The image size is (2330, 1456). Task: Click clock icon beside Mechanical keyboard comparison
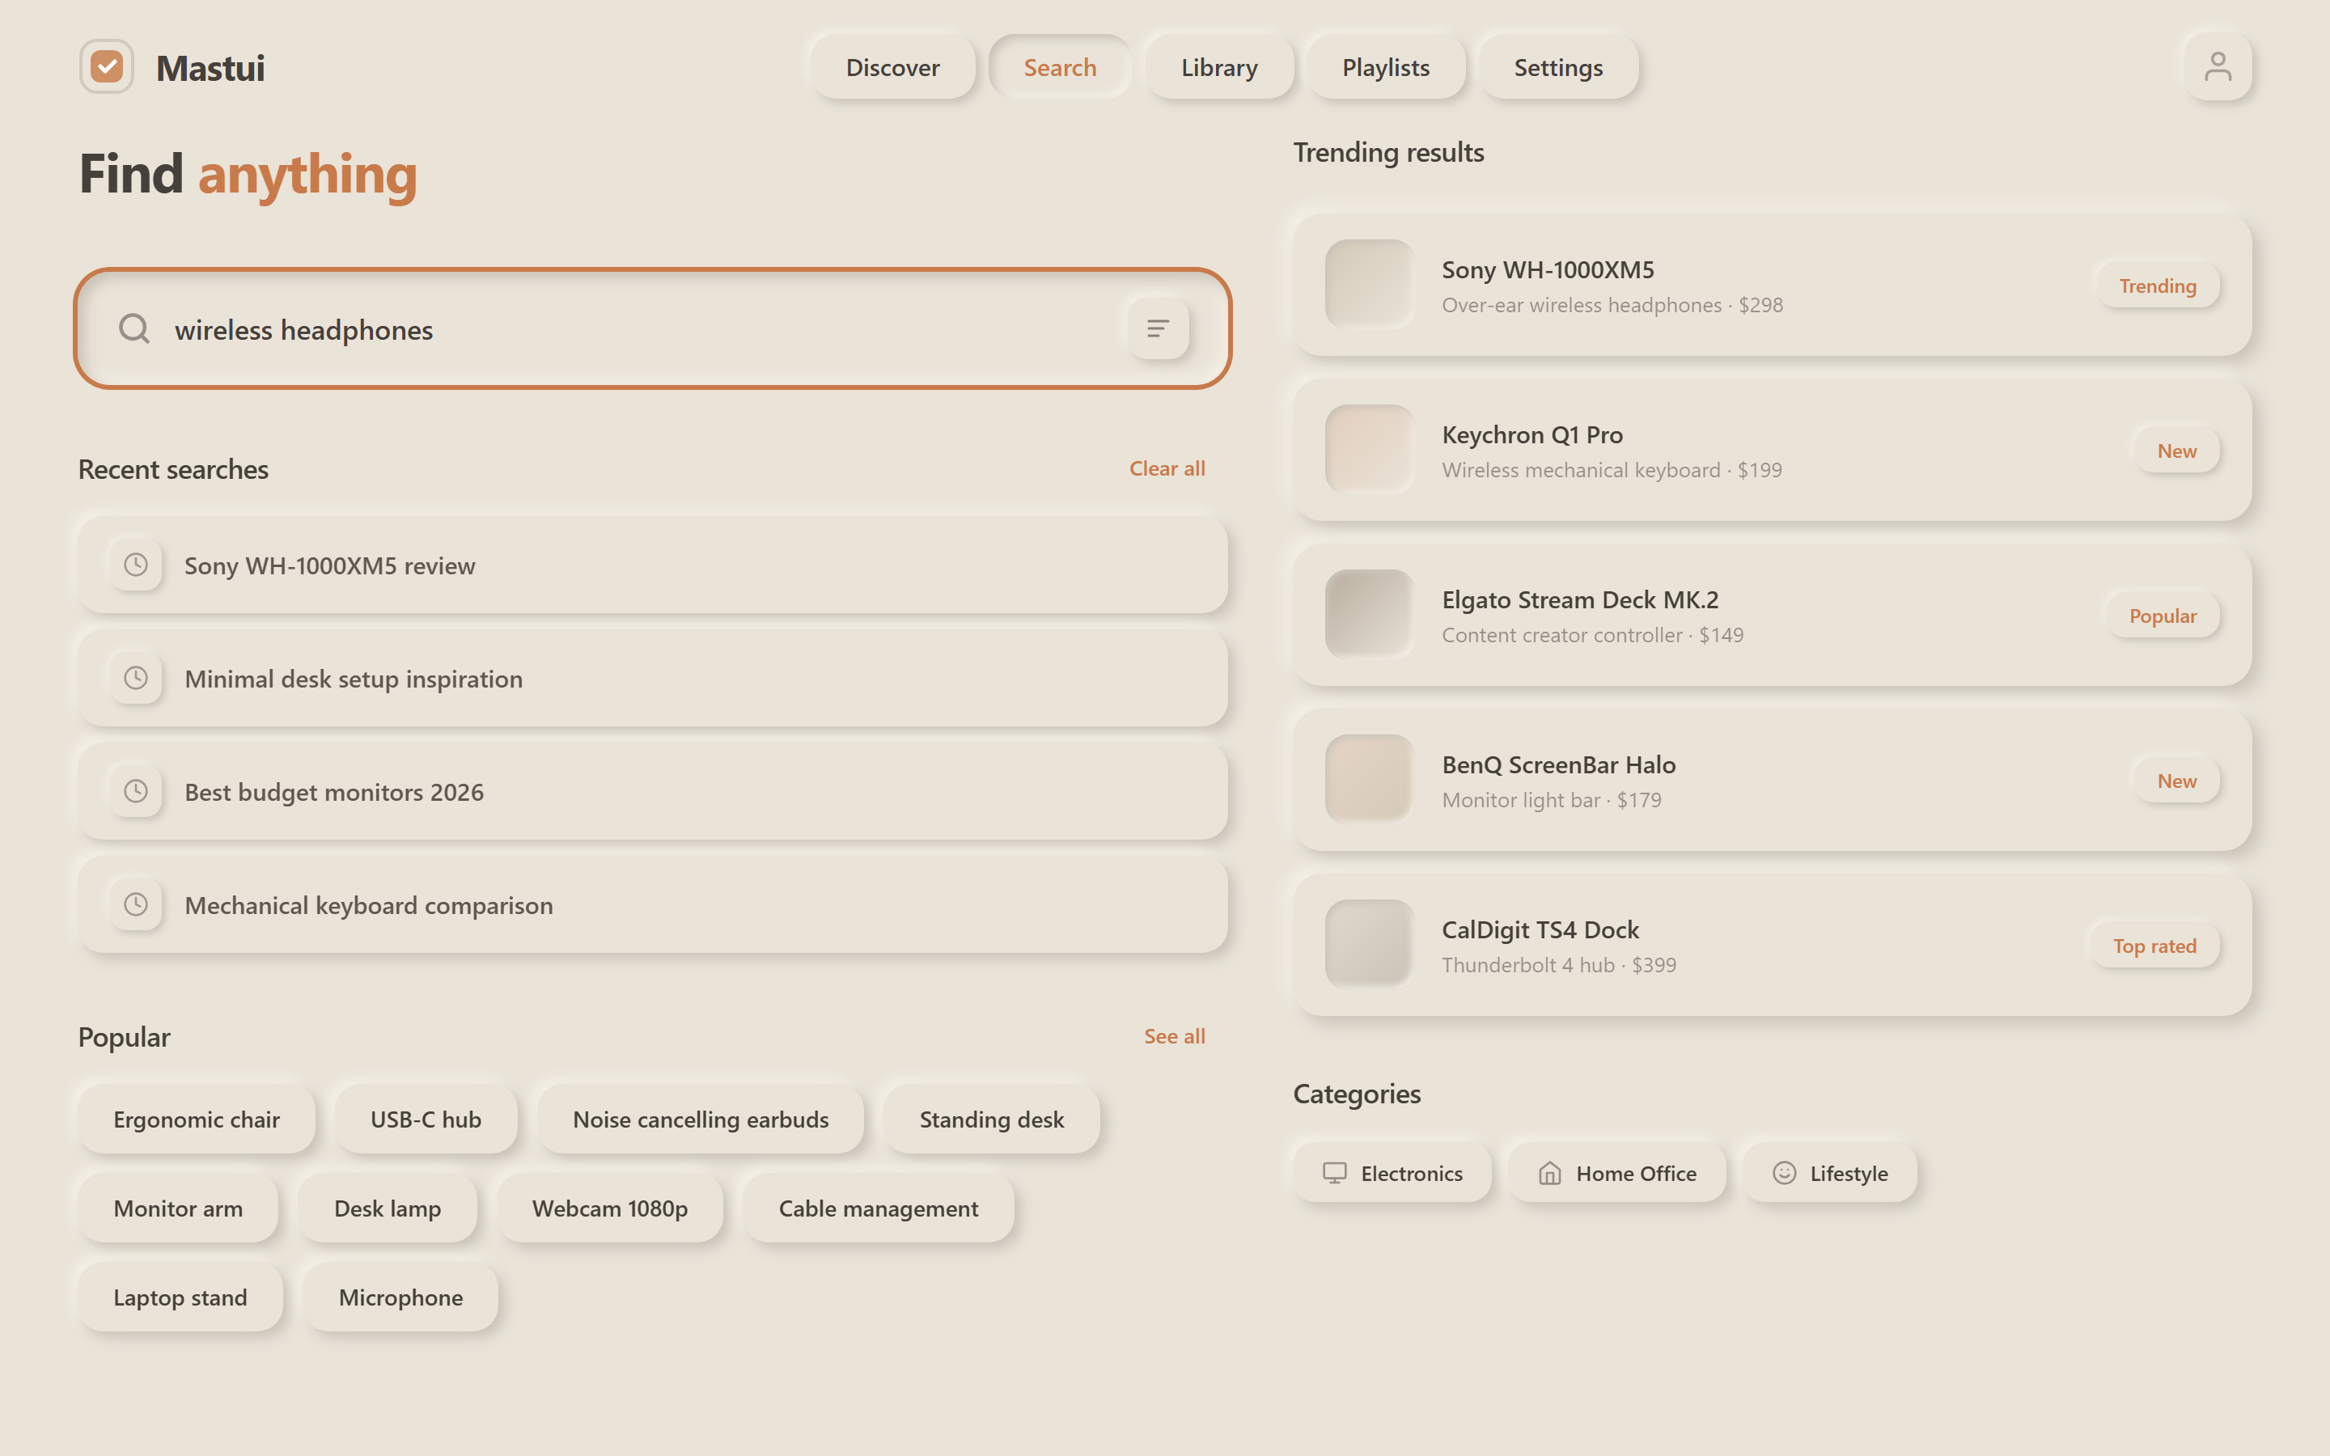pos(136,905)
